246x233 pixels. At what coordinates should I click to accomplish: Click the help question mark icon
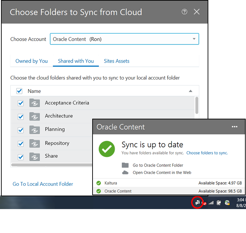(184, 12)
